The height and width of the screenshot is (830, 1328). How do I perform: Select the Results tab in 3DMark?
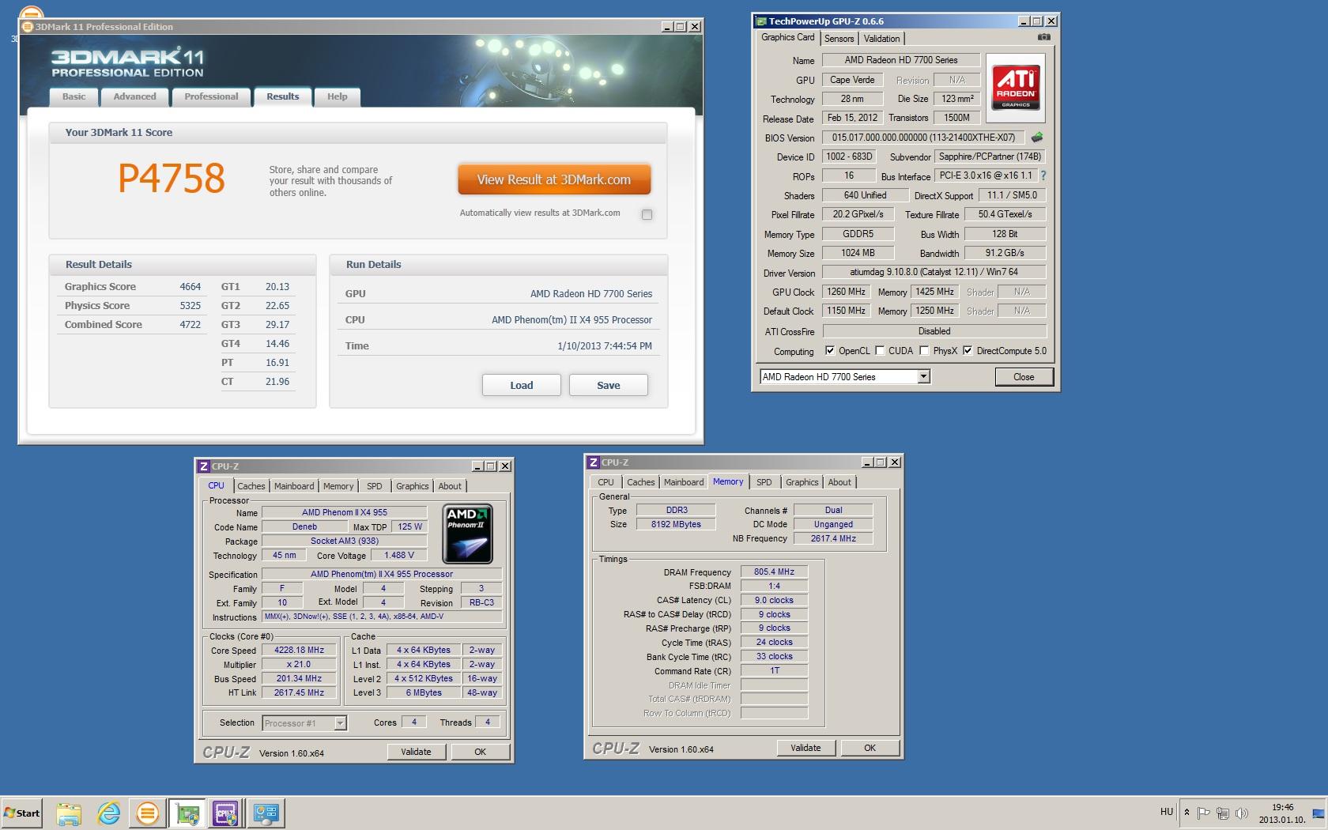[x=282, y=96]
